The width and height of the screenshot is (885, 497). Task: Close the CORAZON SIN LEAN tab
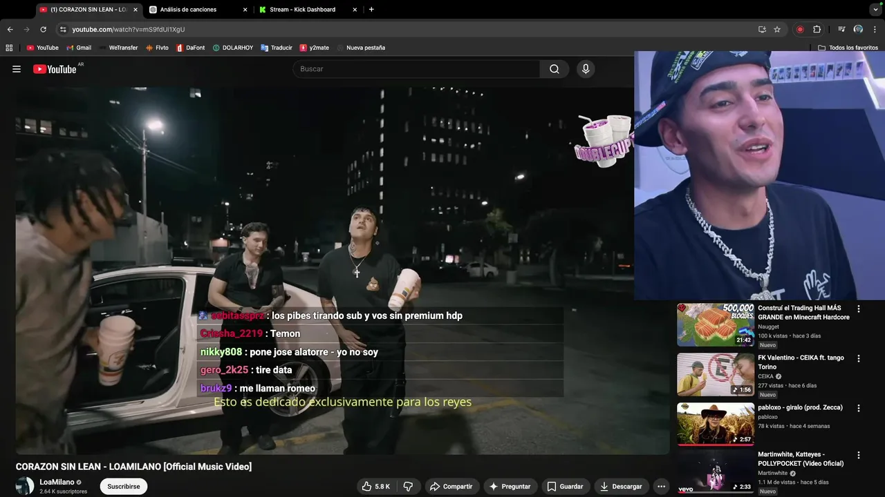(136, 10)
